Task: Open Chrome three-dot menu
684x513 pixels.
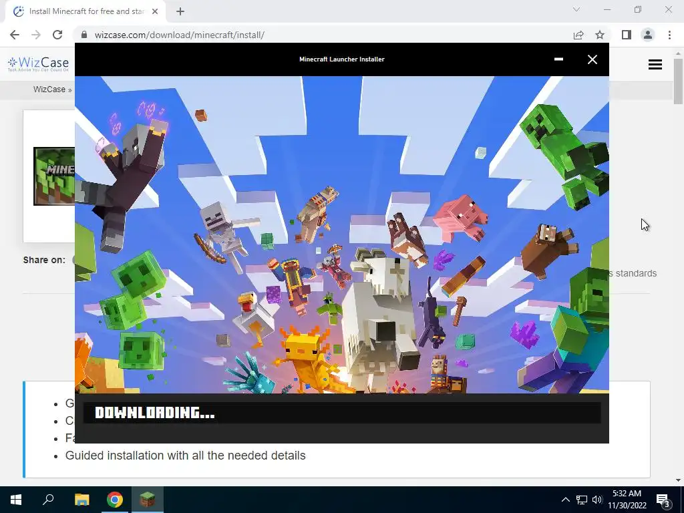Action: pos(669,35)
